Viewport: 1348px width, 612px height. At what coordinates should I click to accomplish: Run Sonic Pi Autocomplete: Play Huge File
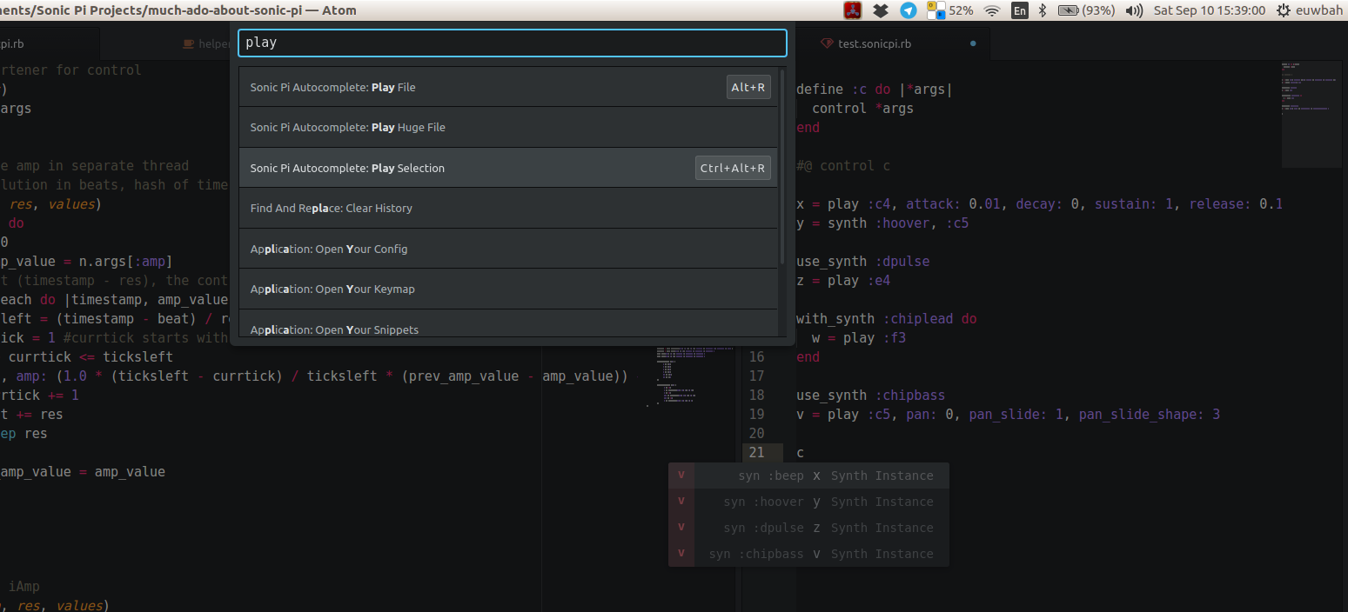pos(508,127)
